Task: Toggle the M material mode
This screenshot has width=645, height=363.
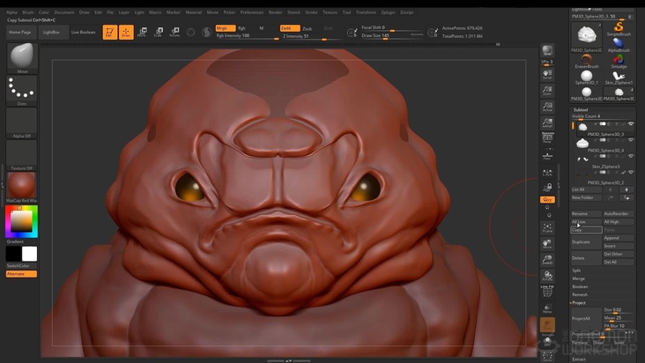Action: coord(261,28)
